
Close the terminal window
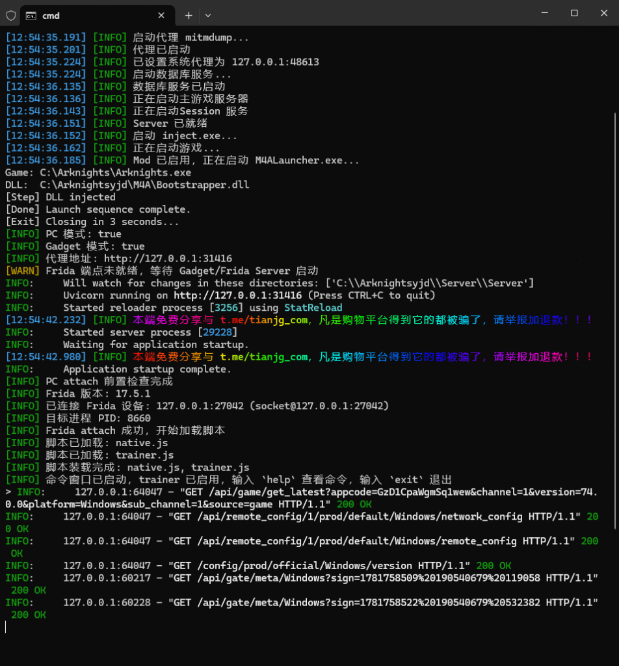pyautogui.click(x=604, y=13)
